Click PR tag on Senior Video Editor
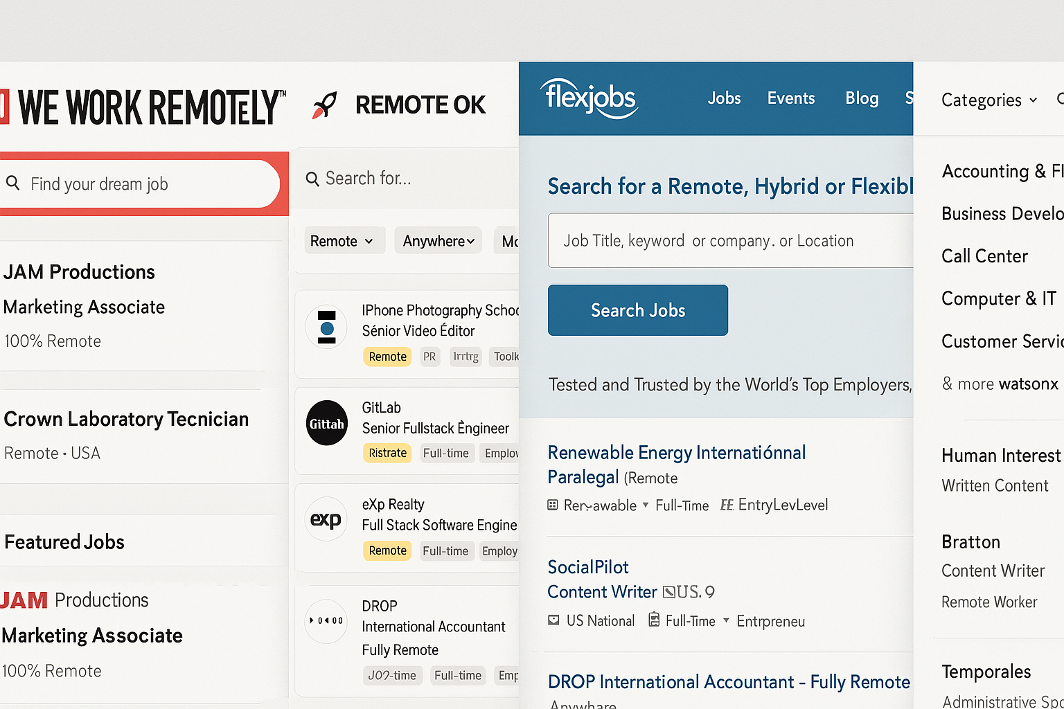The image size is (1064, 709). [x=429, y=357]
